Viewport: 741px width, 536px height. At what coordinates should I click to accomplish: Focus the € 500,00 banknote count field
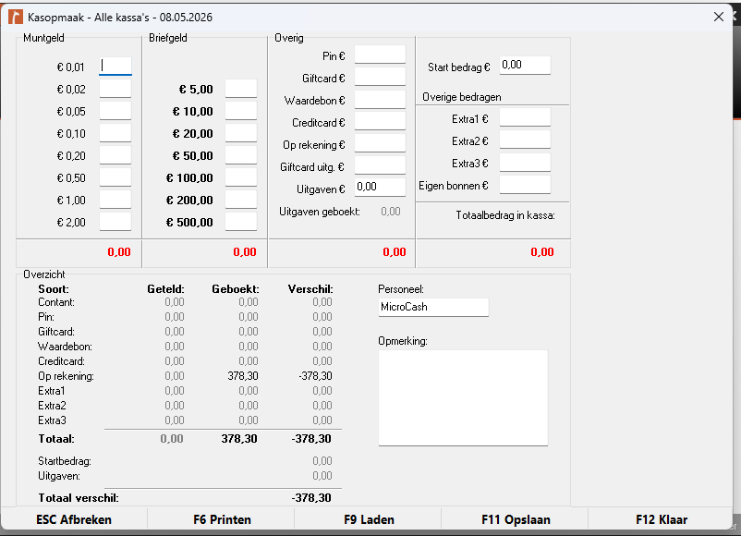pyautogui.click(x=241, y=222)
